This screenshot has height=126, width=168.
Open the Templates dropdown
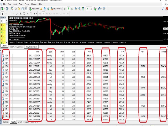click(x=104, y=9)
